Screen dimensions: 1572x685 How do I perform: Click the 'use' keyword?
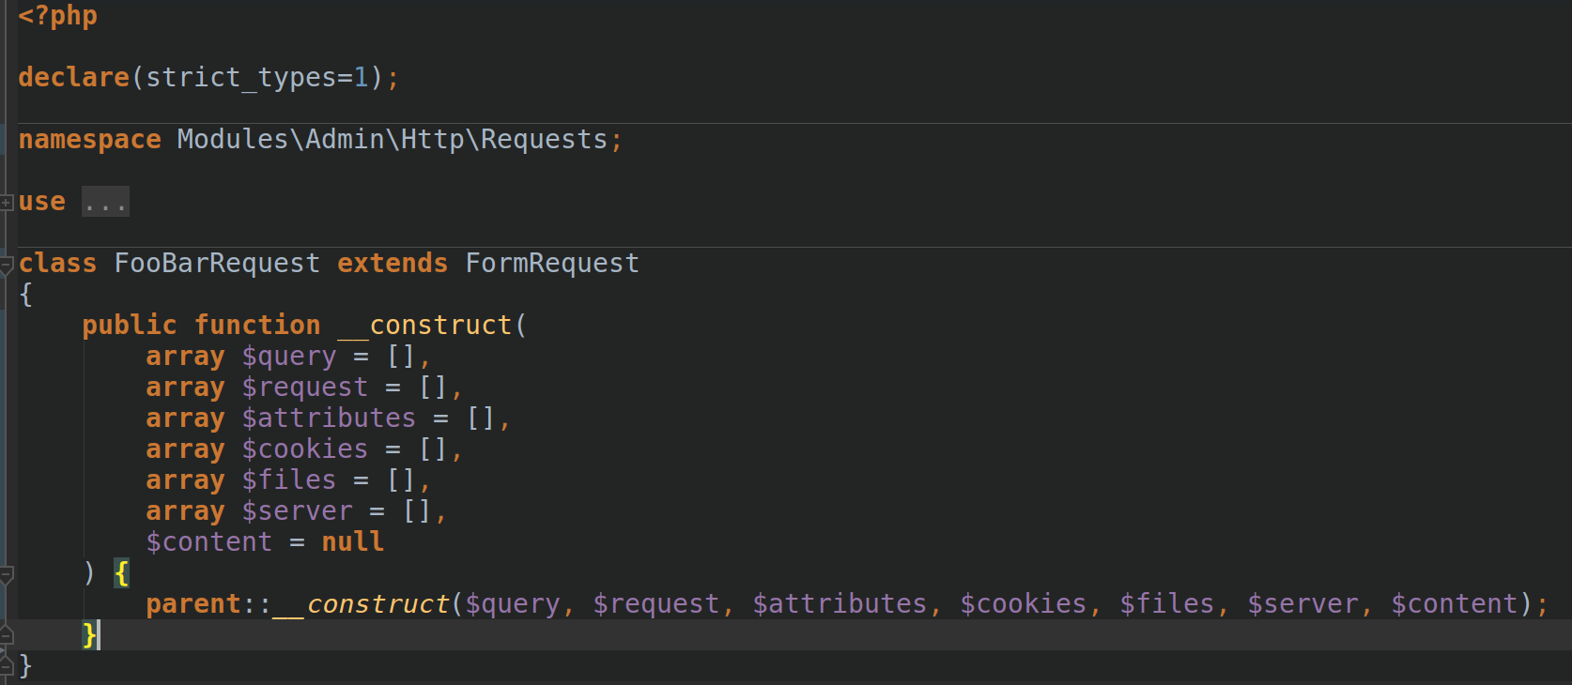[x=42, y=202]
